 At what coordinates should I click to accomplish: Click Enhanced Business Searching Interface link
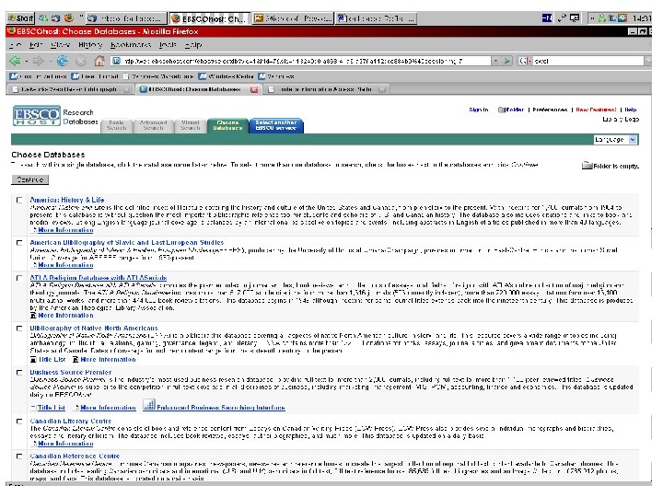pyautogui.click(x=221, y=408)
